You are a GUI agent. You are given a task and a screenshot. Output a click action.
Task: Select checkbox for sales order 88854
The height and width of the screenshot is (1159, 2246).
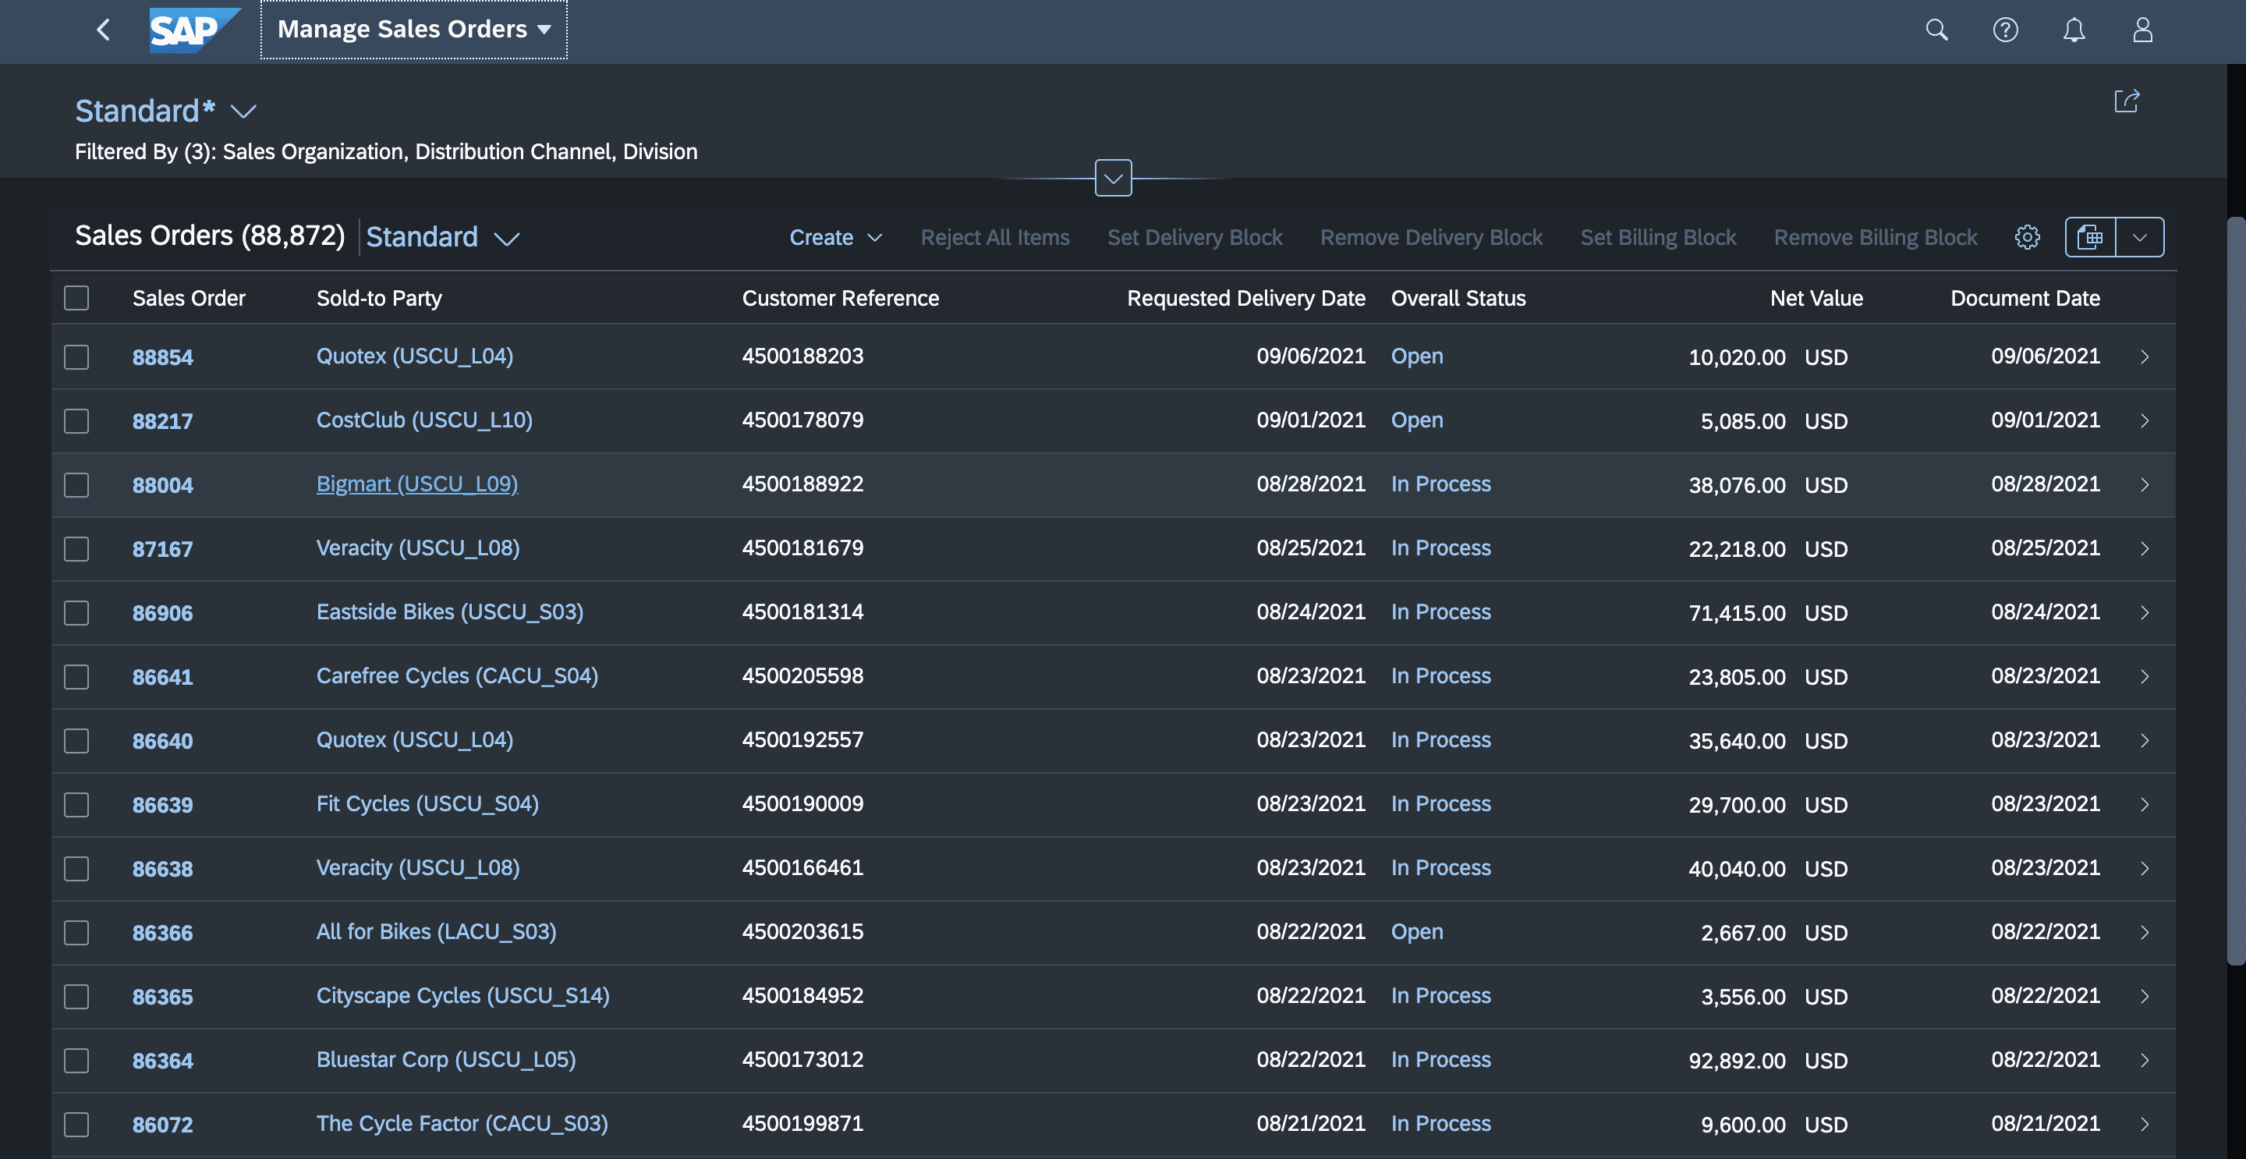click(x=76, y=356)
